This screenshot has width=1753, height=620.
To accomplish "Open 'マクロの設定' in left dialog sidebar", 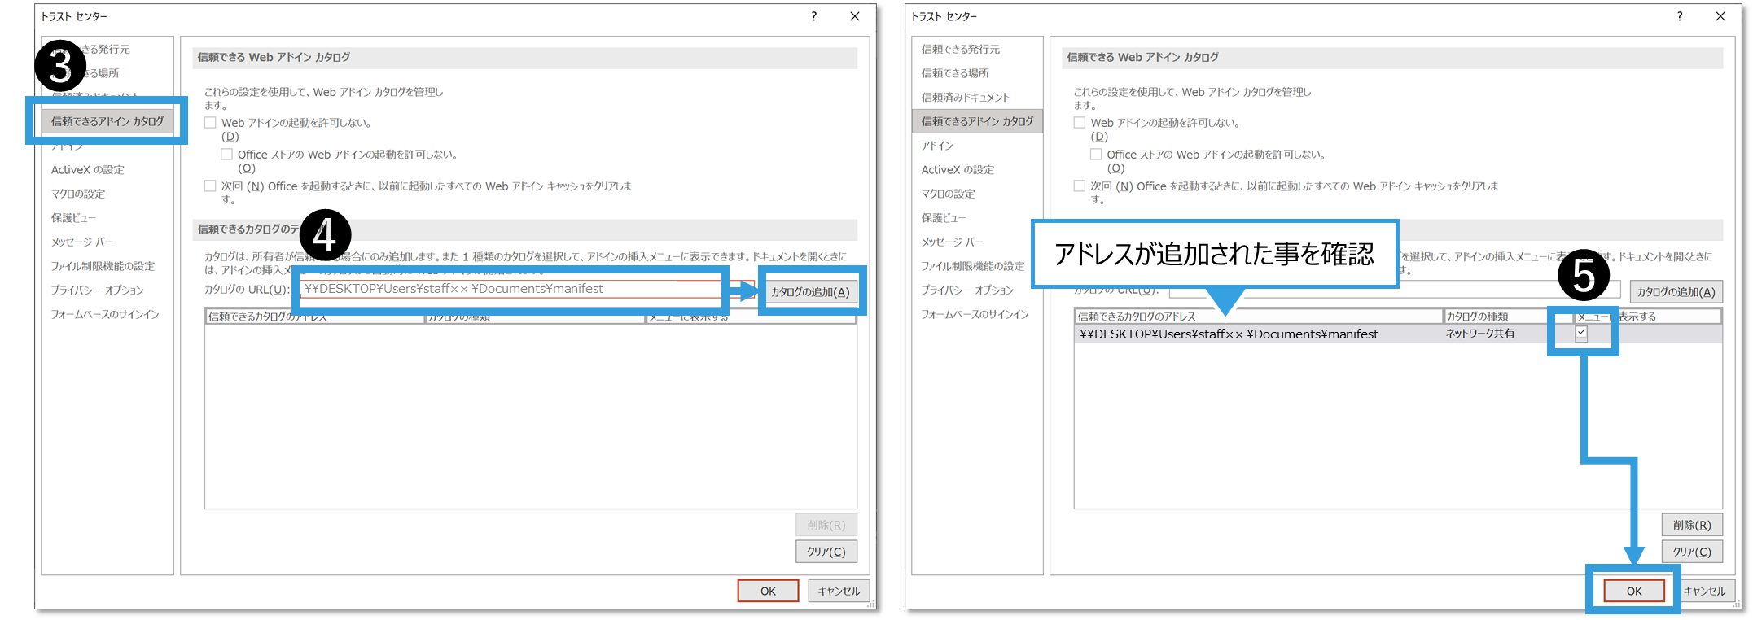I will click(78, 194).
